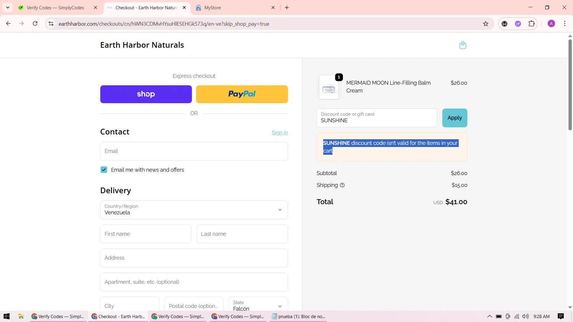Open the notification center icon
Screen dimensions: 573x322
tap(561, 316)
